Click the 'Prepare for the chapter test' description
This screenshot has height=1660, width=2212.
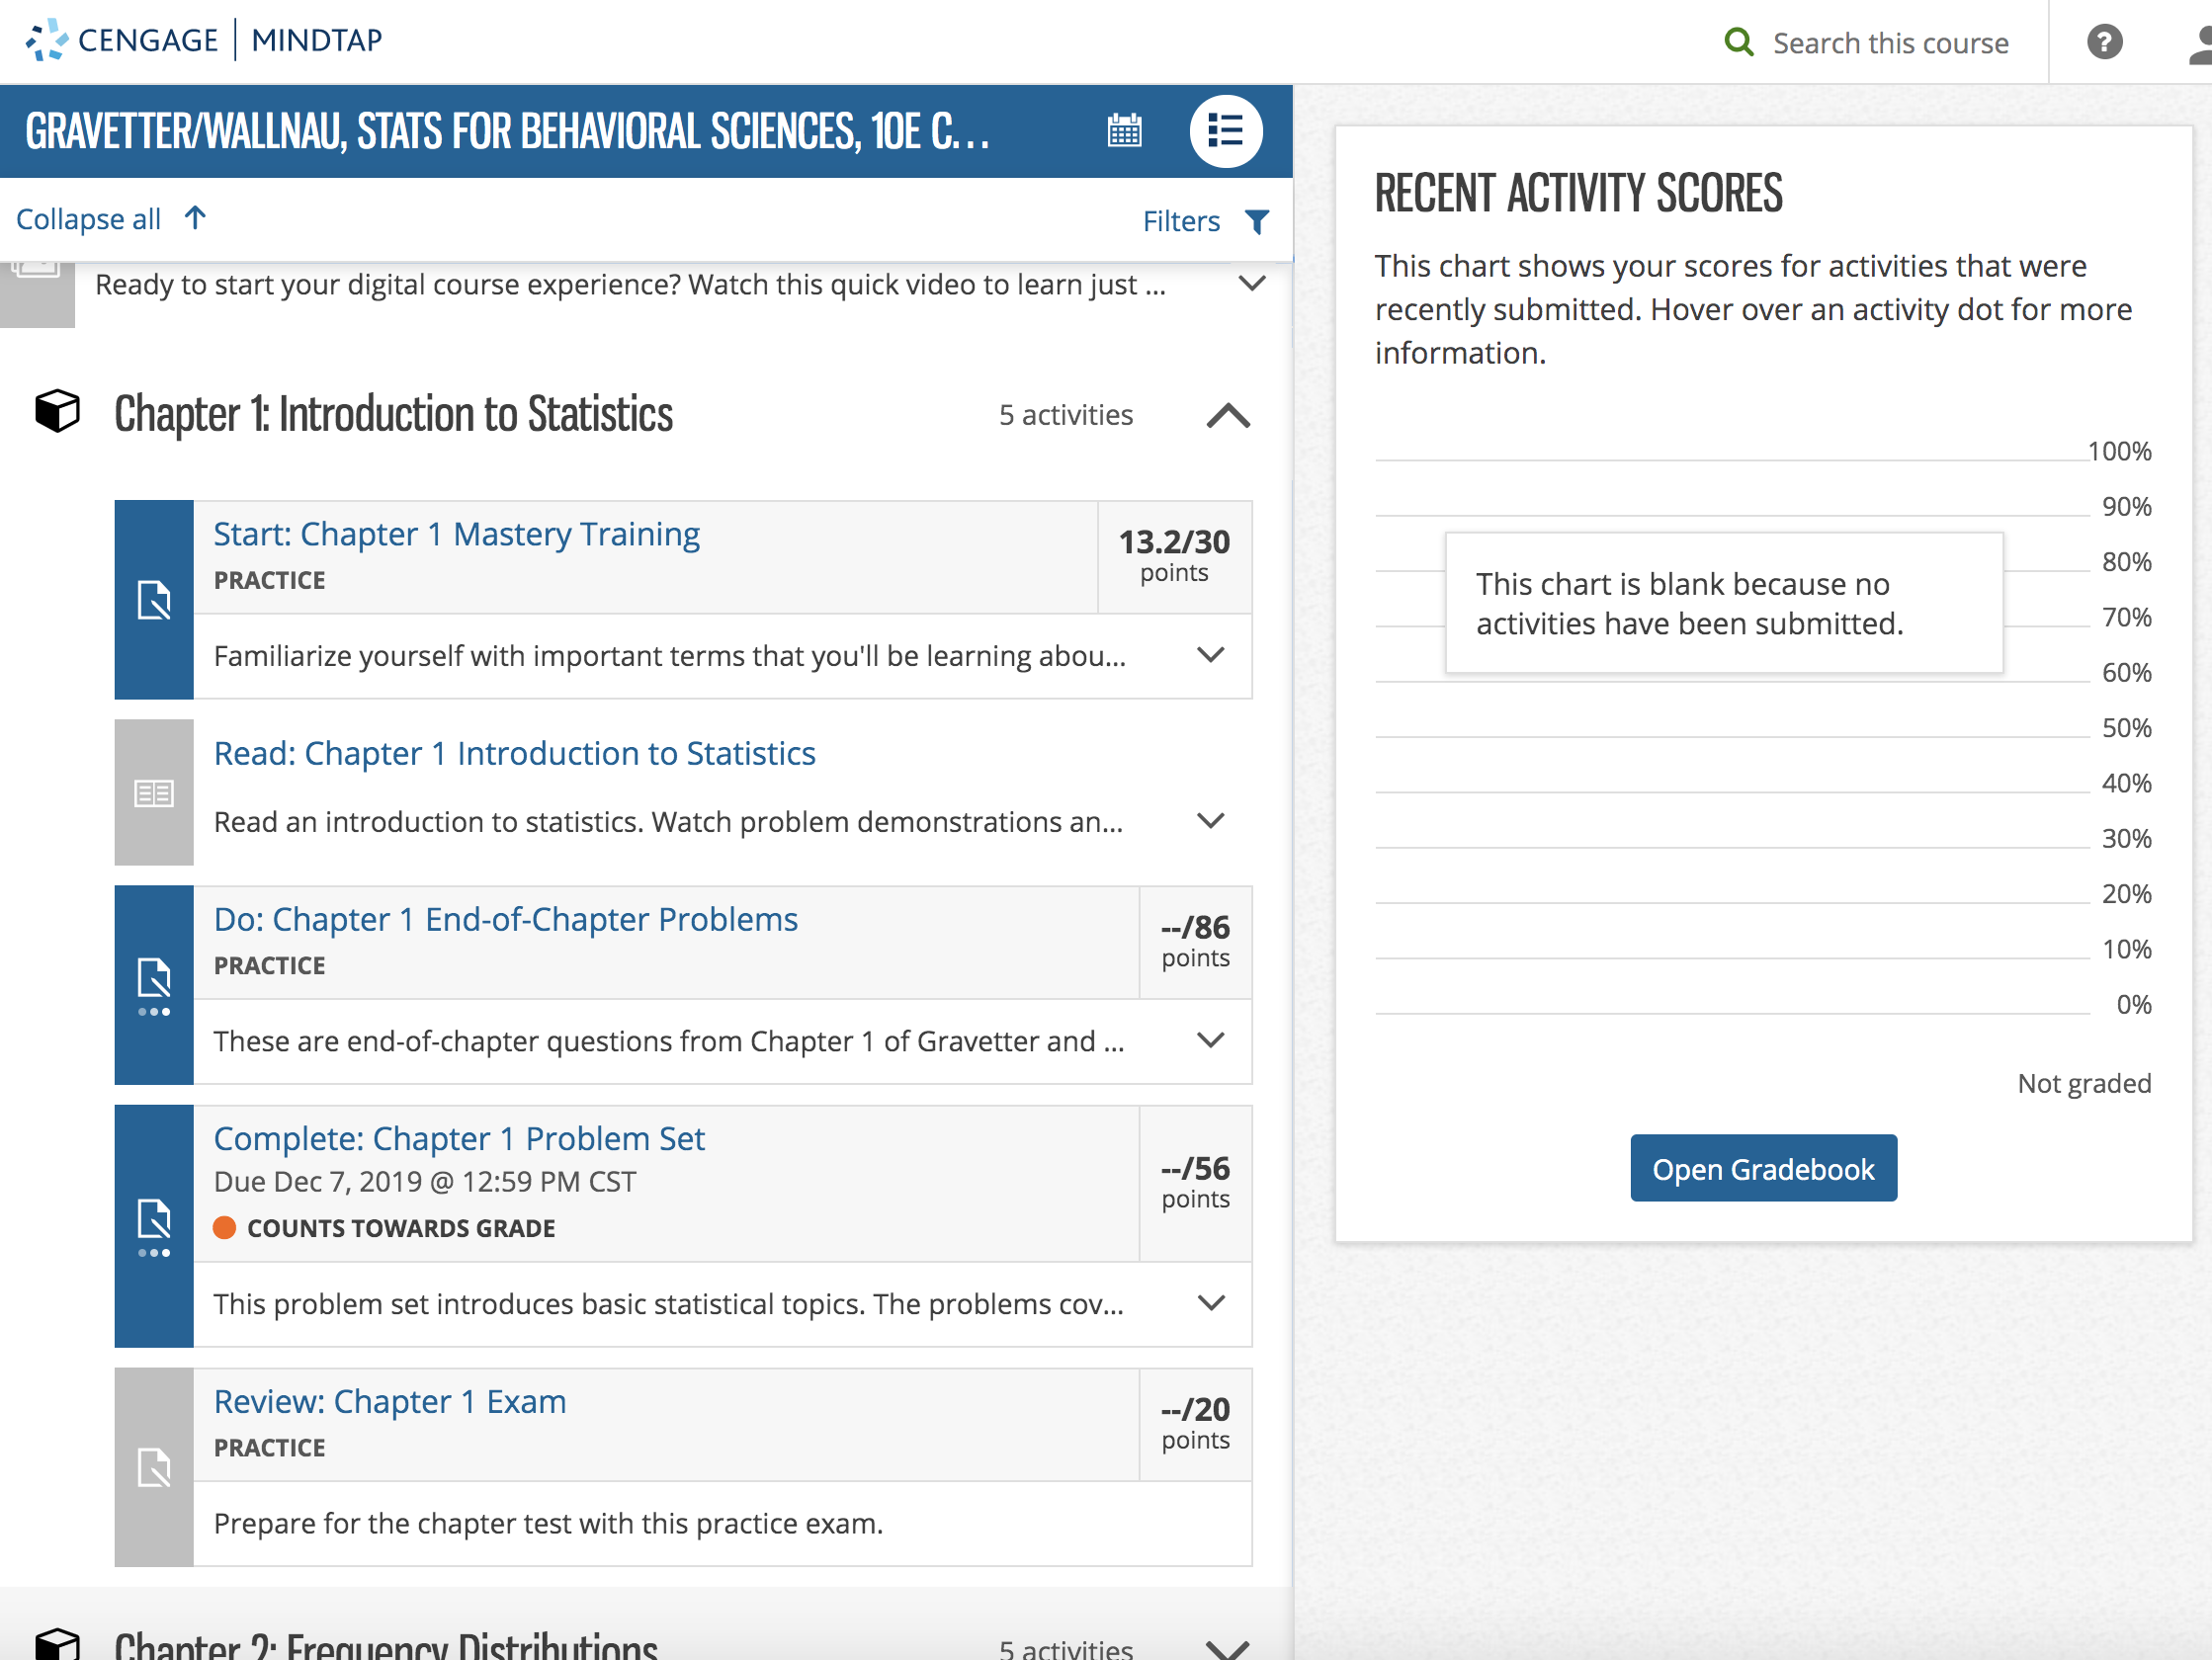548,1523
